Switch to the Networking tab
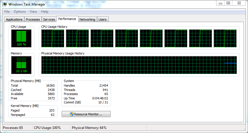 click(x=87, y=19)
